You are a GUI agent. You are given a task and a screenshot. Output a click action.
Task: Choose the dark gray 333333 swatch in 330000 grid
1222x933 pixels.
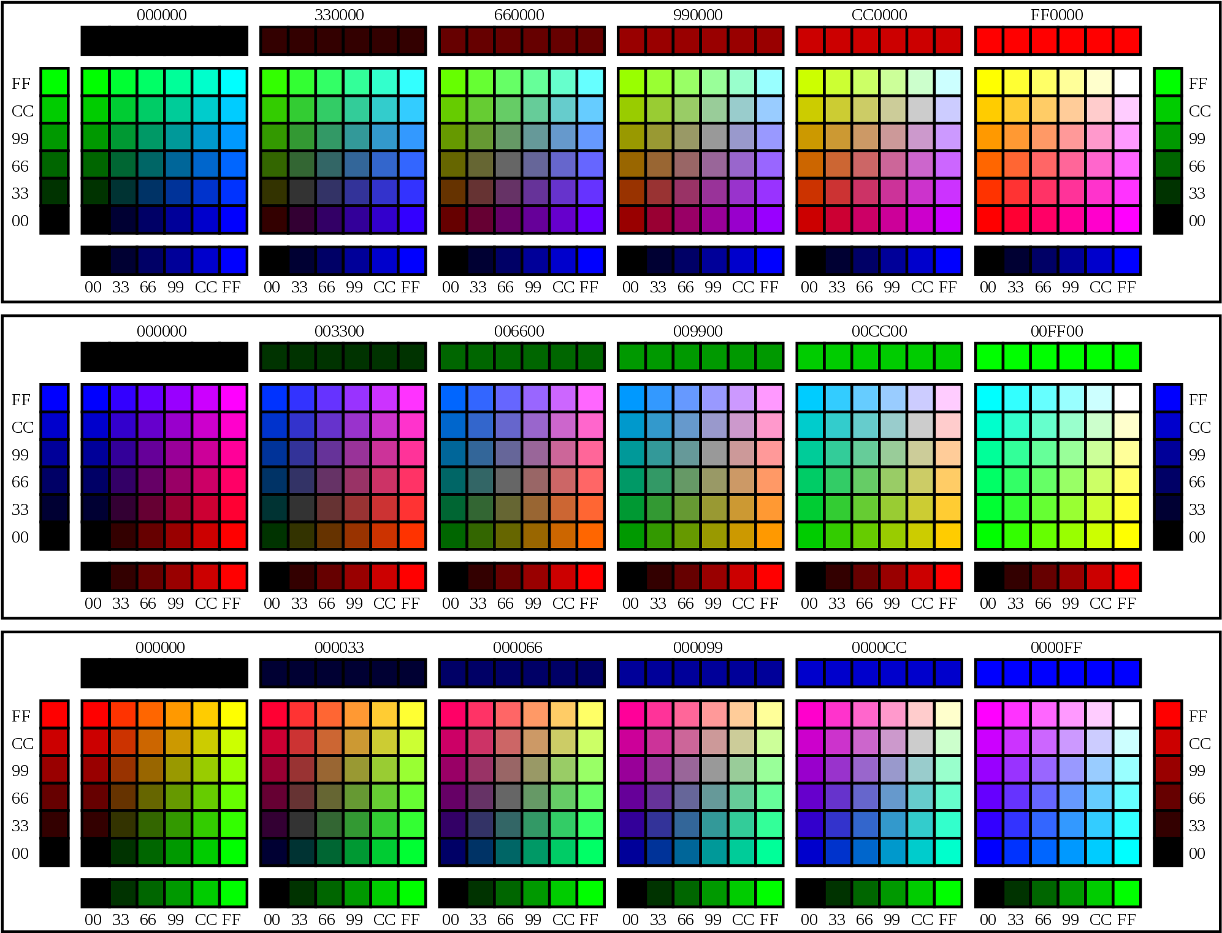(302, 192)
